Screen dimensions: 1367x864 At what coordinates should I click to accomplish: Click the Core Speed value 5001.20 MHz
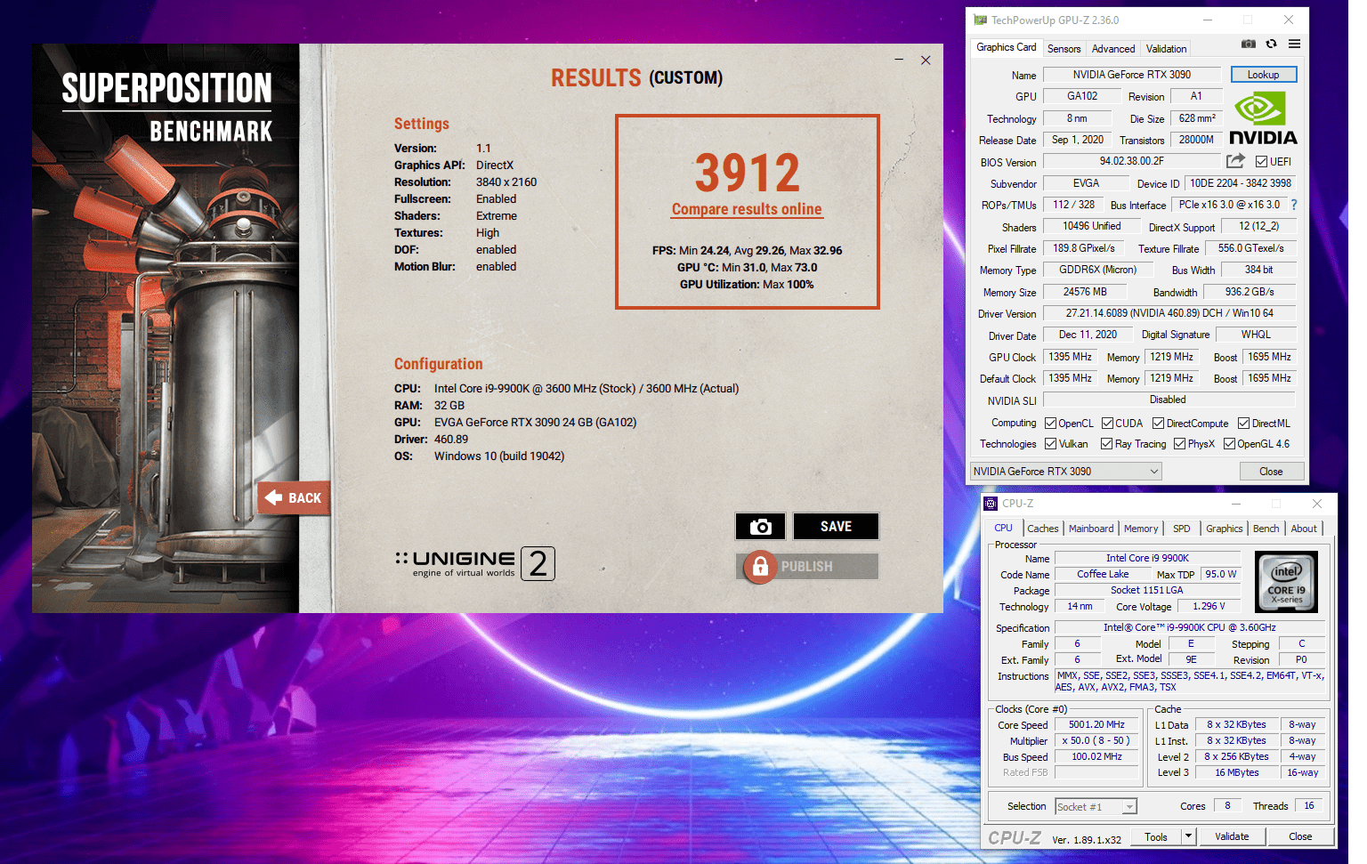(1096, 724)
